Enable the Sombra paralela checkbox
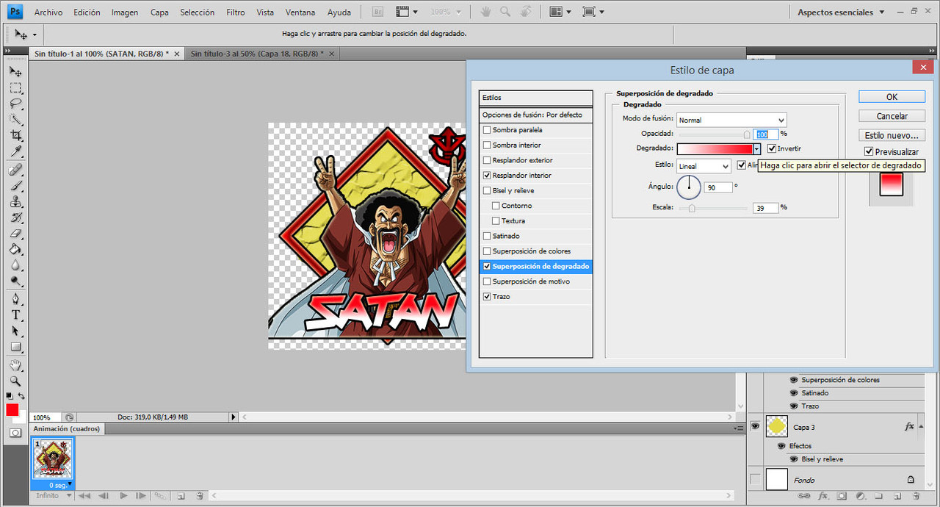 pos(487,130)
